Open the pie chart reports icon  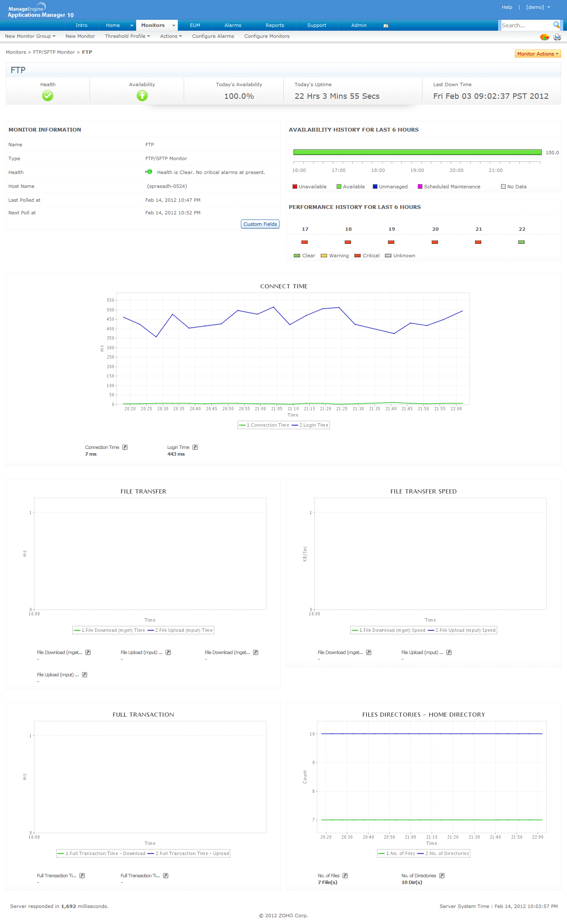point(544,37)
